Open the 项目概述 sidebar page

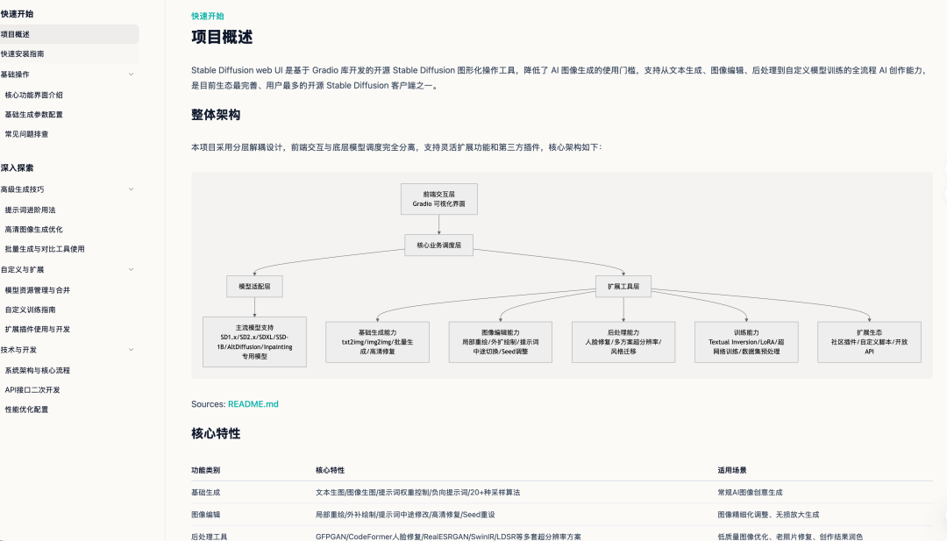tap(68, 34)
